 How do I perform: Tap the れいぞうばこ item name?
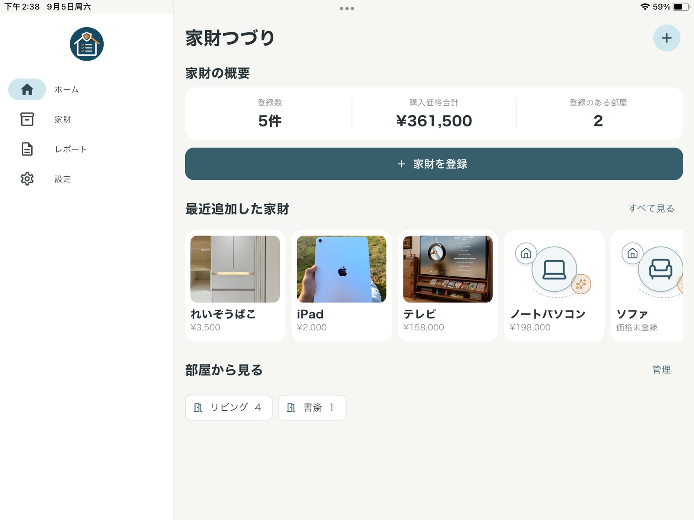click(223, 314)
